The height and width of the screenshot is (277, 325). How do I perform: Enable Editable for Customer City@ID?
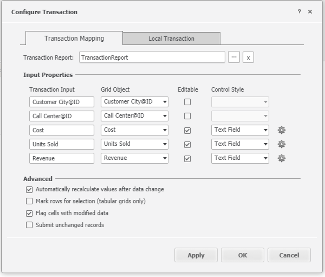[187, 102]
